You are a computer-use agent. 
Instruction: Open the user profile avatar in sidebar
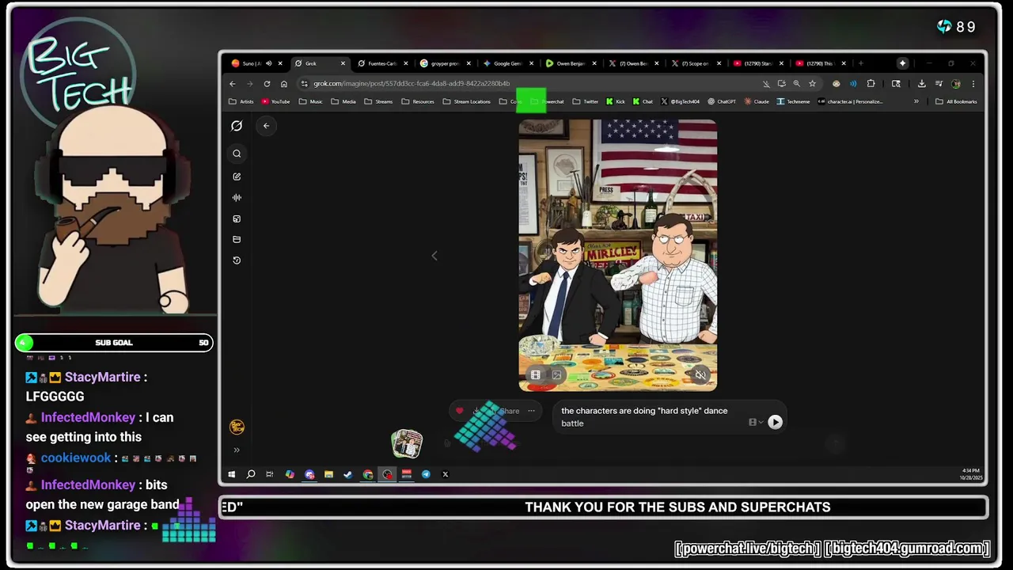coord(237,427)
